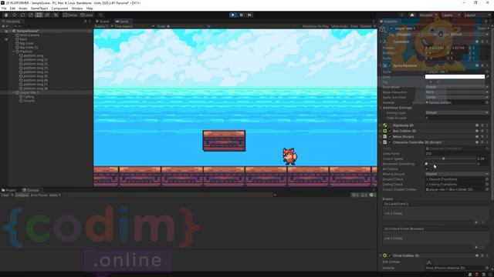Select the Rotate tool in toolbar
494x277 pixels.
tap(22, 15)
